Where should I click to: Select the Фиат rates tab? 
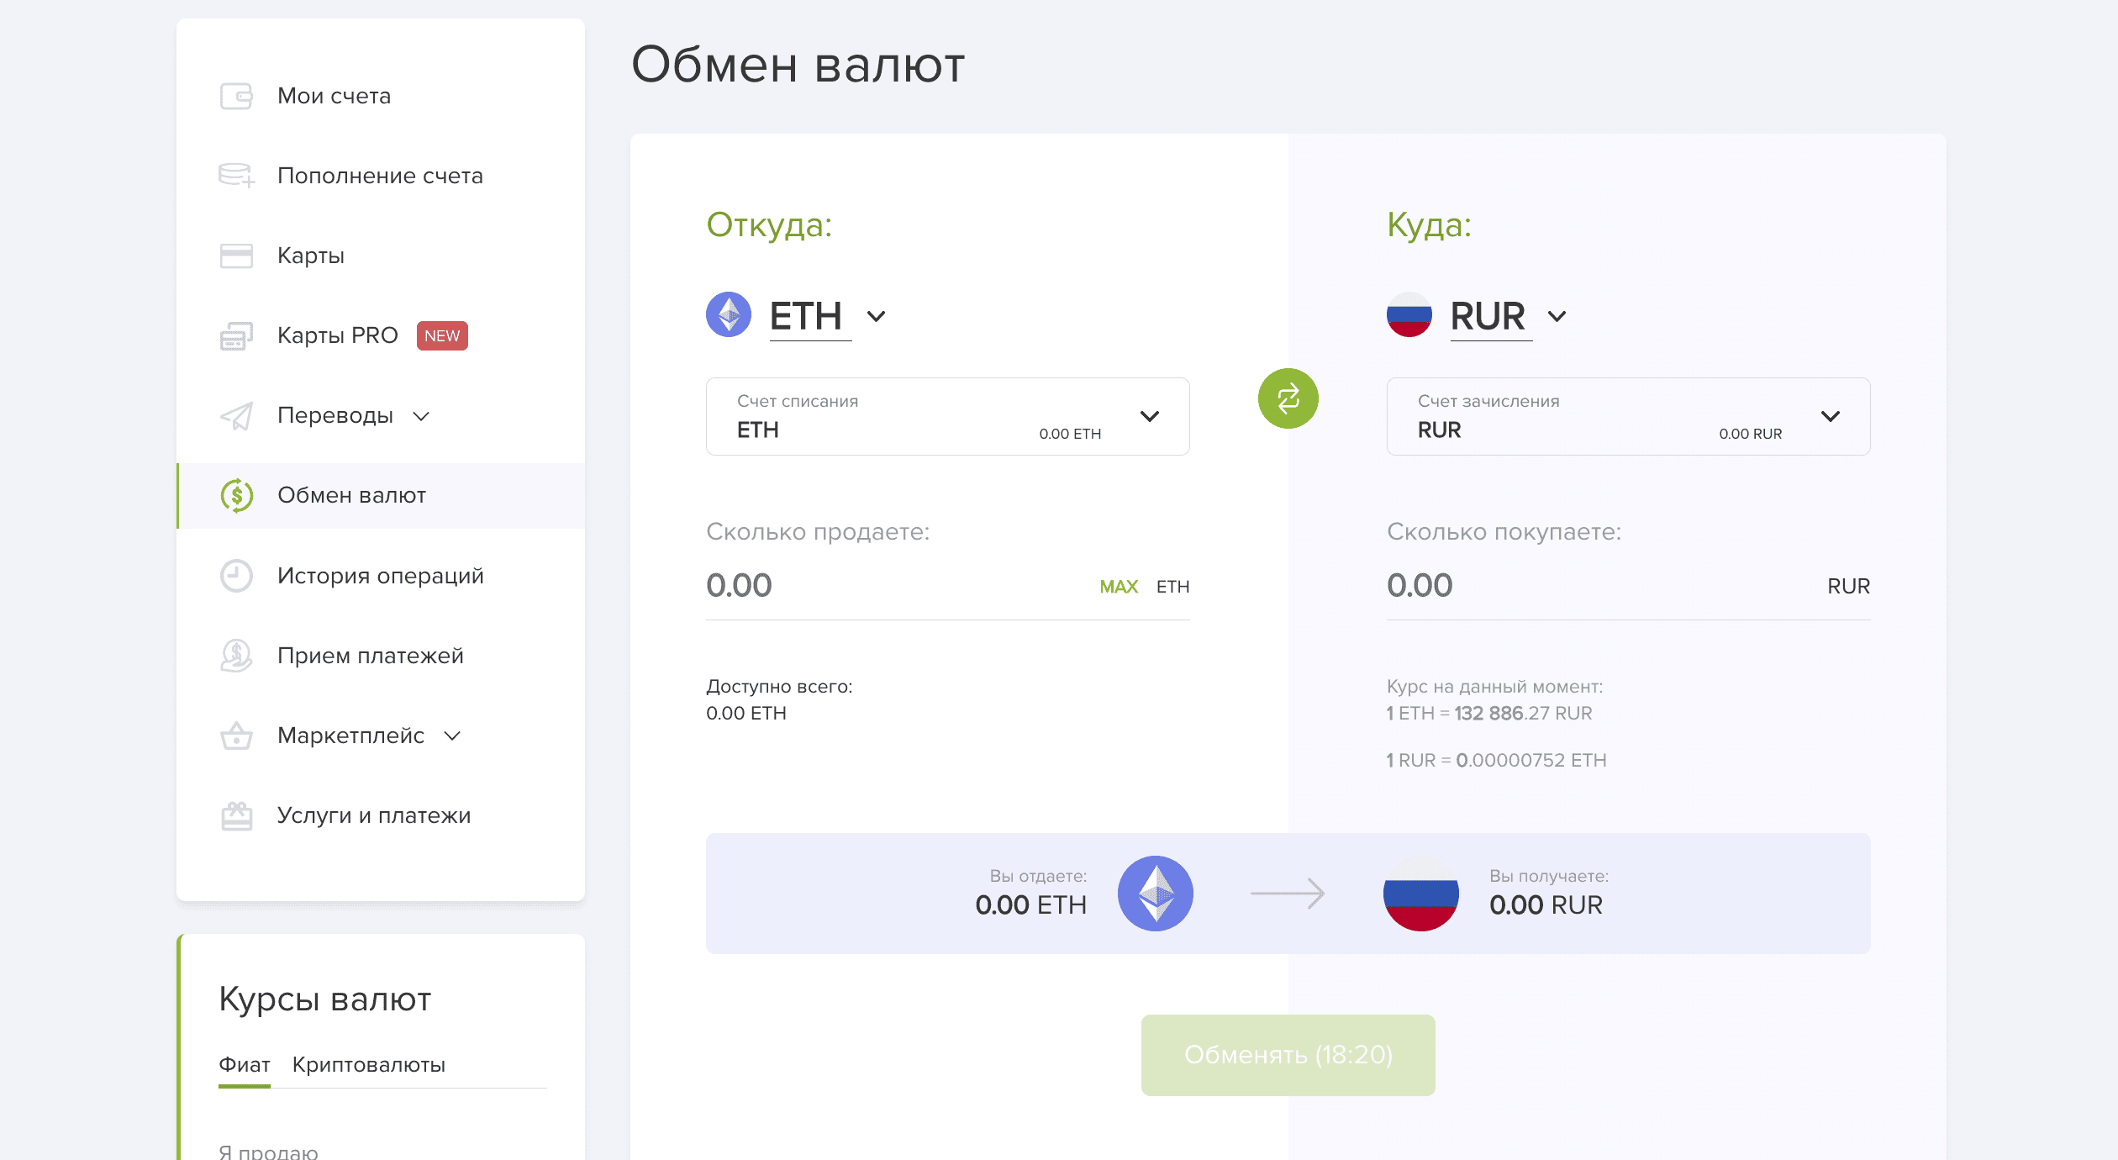pyautogui.click(x=244, y=1065)
